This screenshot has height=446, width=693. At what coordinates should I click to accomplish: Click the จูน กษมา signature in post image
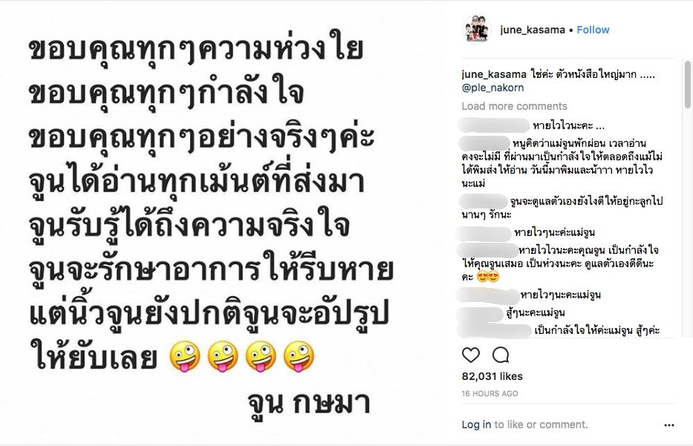[308, 404]
